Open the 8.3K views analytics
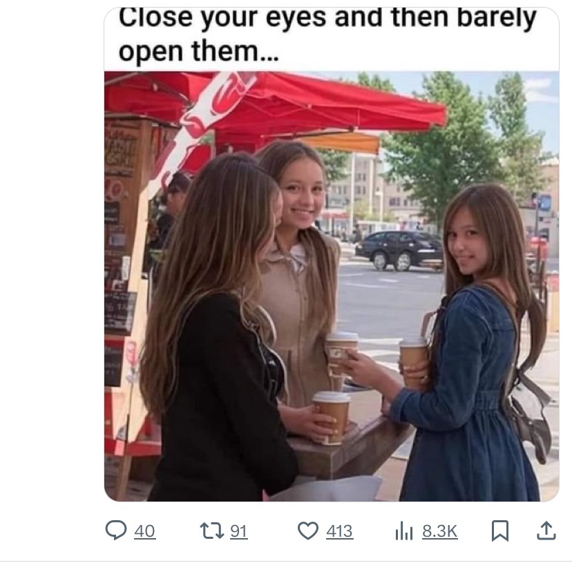The width and height of the screenshot is (572, 572). pyautogui.click(x=439, y=531)
